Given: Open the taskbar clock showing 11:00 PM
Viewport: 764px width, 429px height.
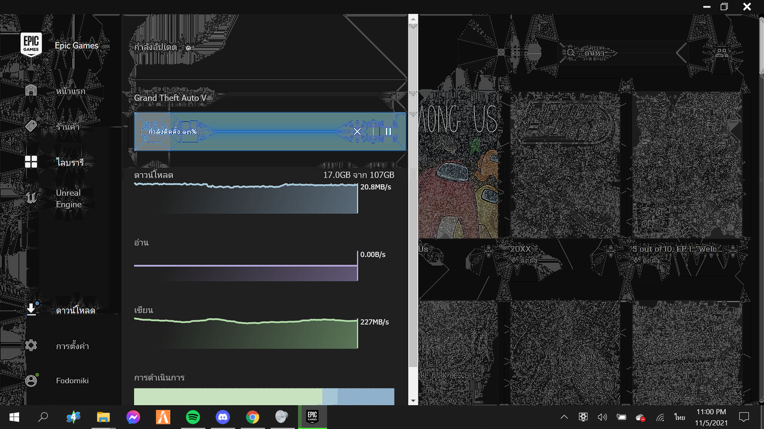Looking at the screenshot, I should pos(711,417).
